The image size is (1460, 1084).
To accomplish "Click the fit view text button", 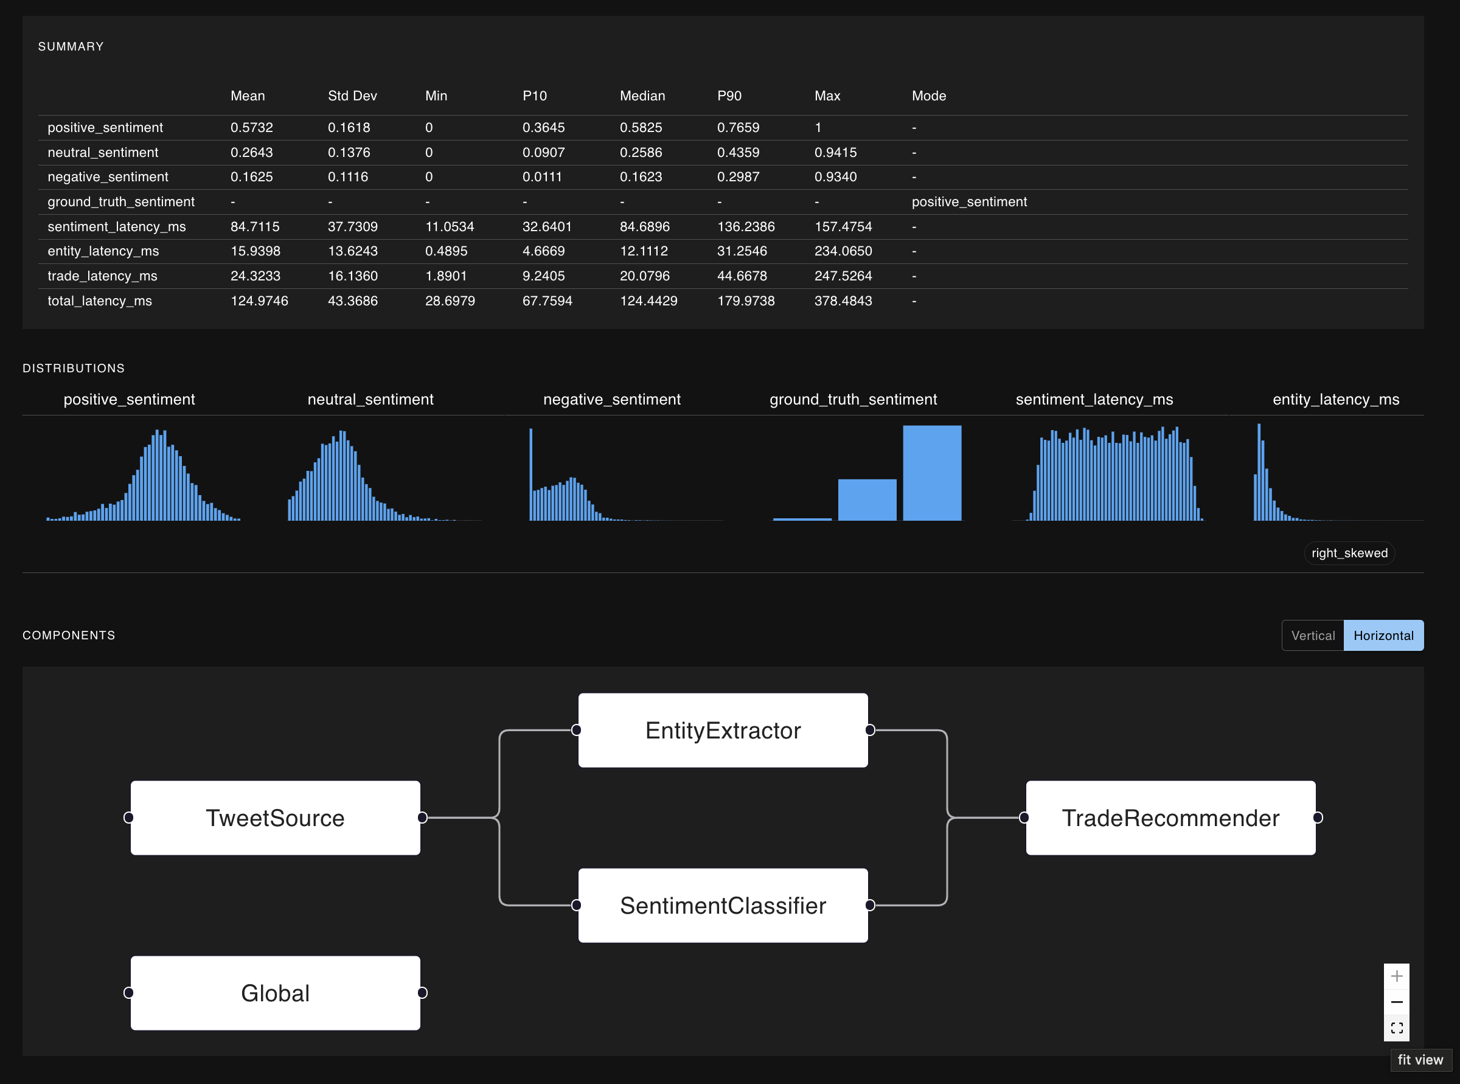I will pyautogui.click(x=1420, y=1060).
